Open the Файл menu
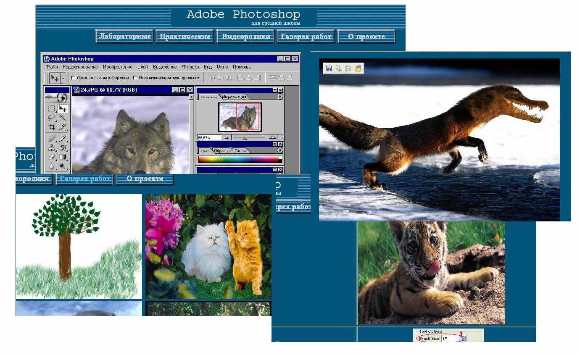Viewport: 580px width, 355px height. (52, 67)
